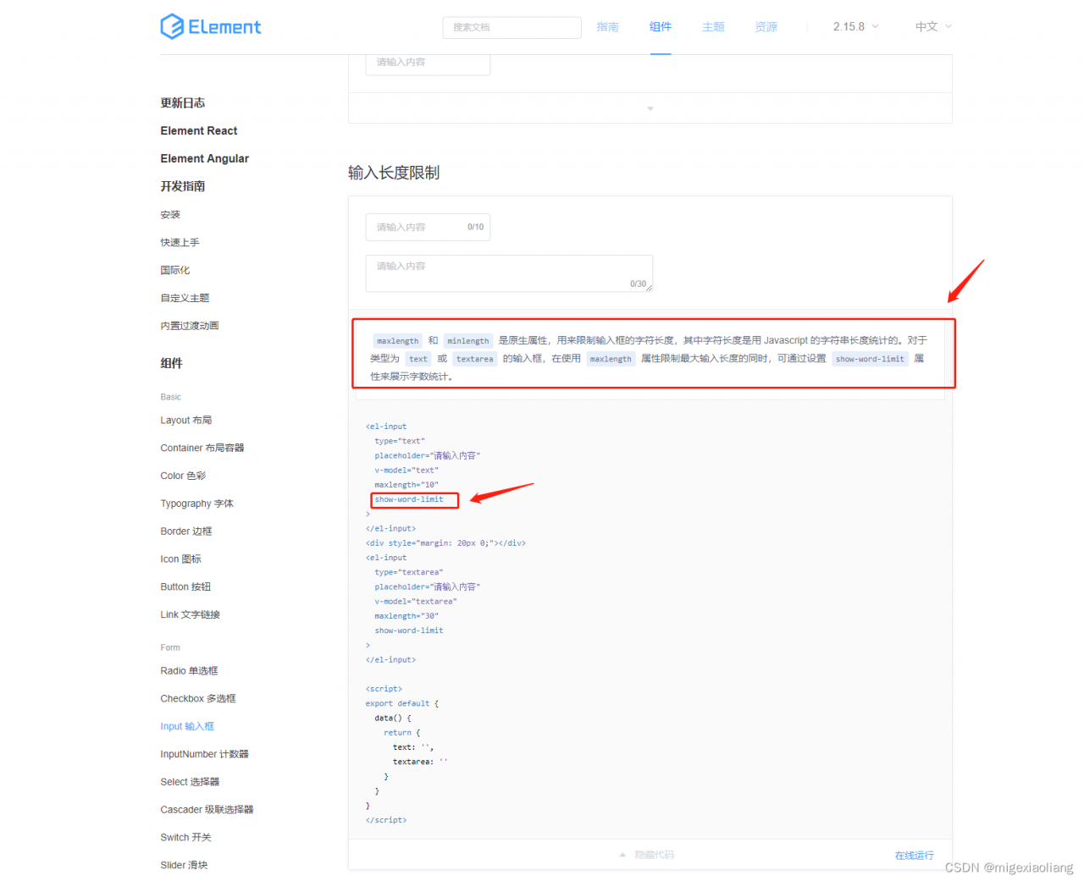The width and height of the screenshot is (1084, 881).
Task: Select Typography 字体 in the sidebar
Action: coord(197,504)
